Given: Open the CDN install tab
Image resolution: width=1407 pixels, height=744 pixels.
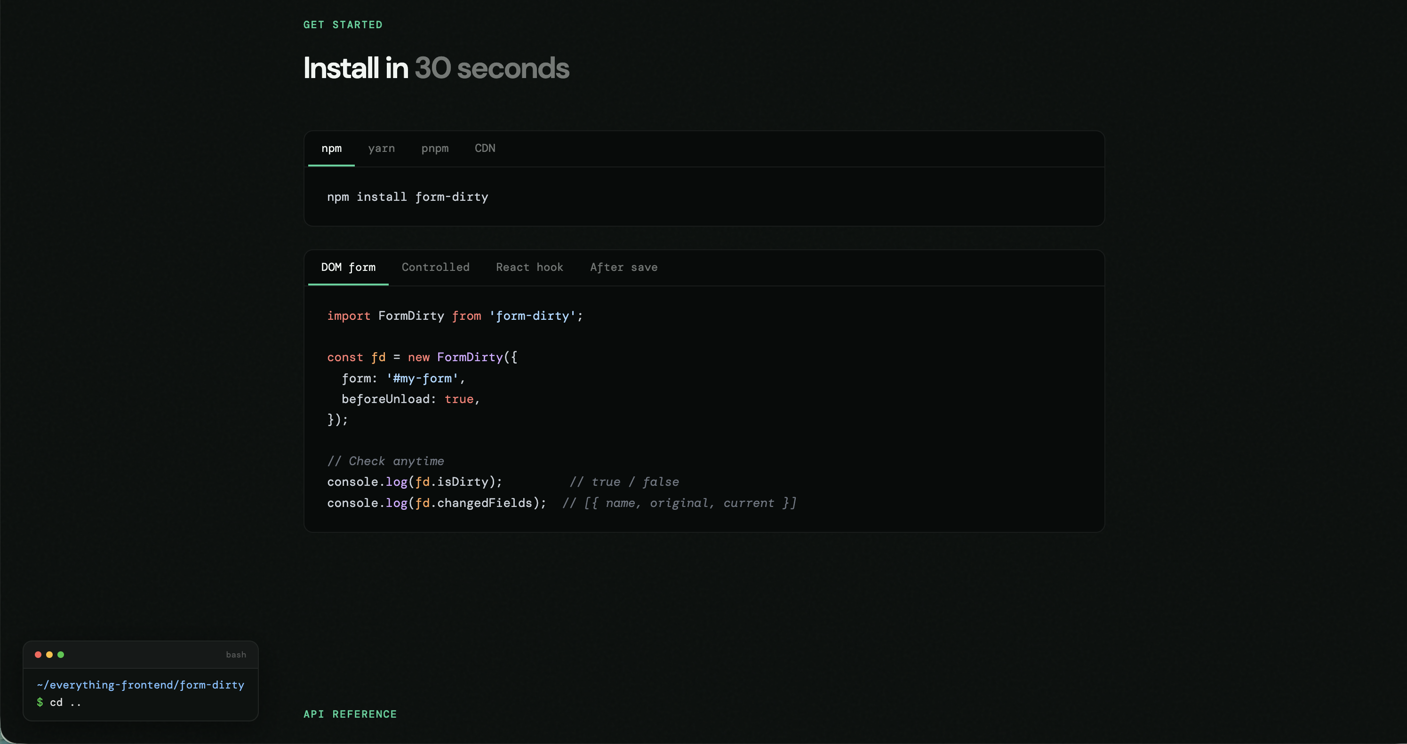Looking at the screenshot, I should (x=485, y=149).
